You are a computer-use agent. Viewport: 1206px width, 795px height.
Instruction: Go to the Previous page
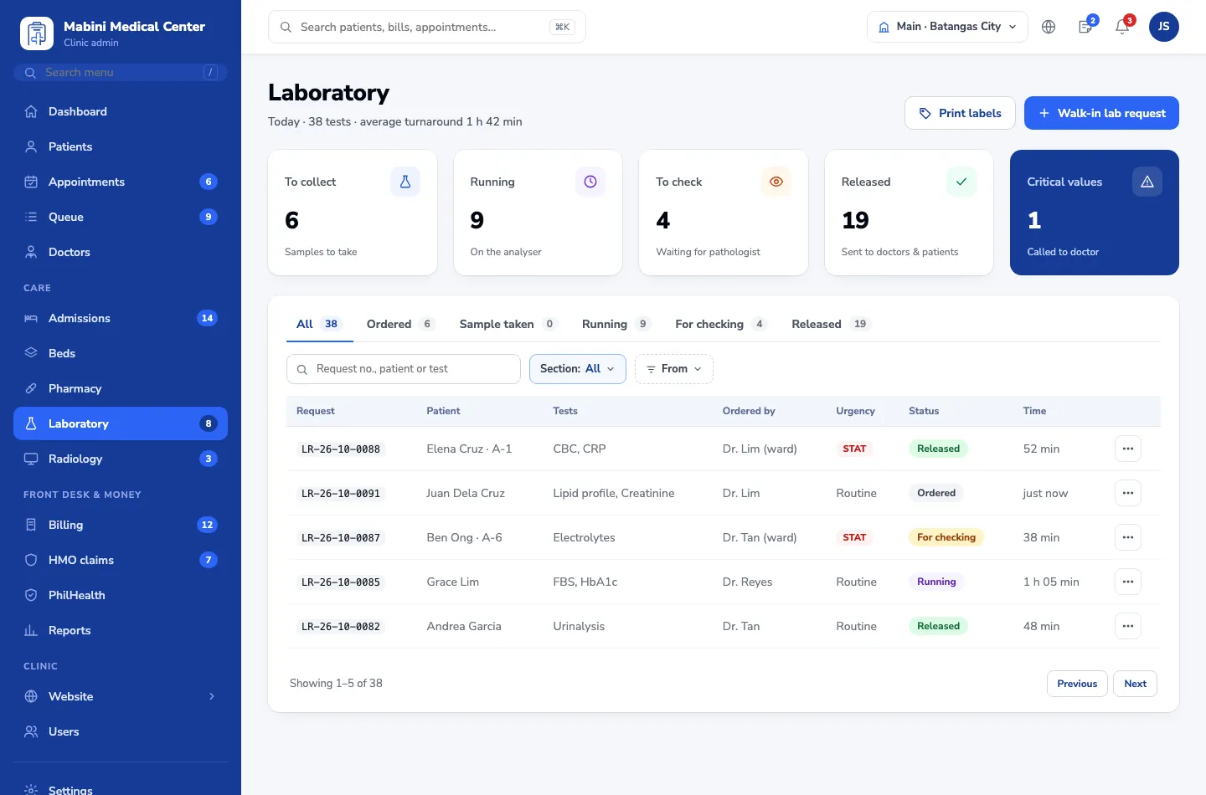(1077, 684)
